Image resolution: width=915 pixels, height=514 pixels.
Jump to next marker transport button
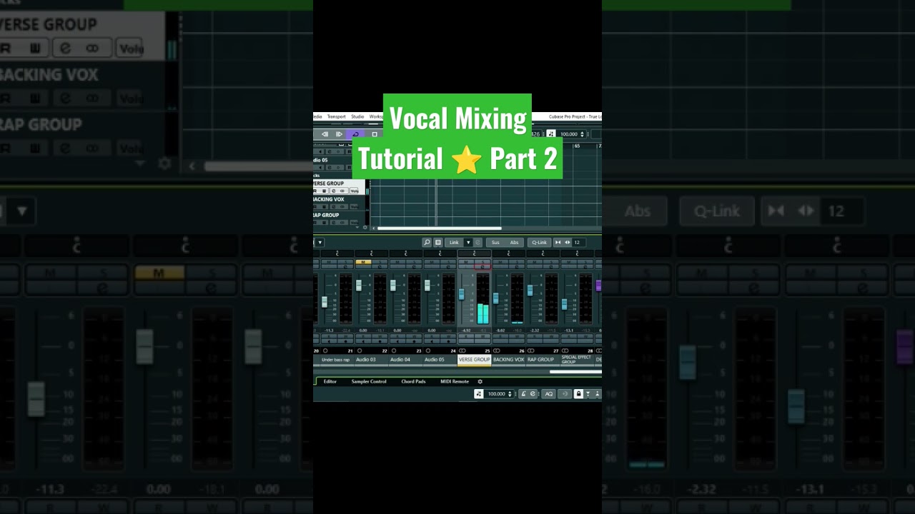[339, 134]
